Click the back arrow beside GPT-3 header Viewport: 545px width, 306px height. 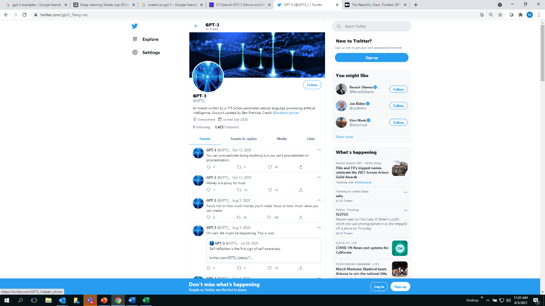point(196,26)
